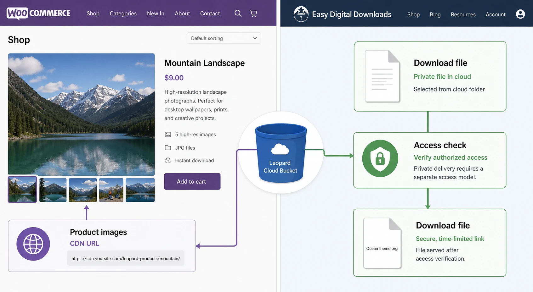Open the shopping cart icon
The image size is (533, 292).
pos(253,13)
